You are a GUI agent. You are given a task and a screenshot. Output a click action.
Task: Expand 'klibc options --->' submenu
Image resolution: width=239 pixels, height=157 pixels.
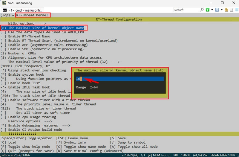pos(27,24)
